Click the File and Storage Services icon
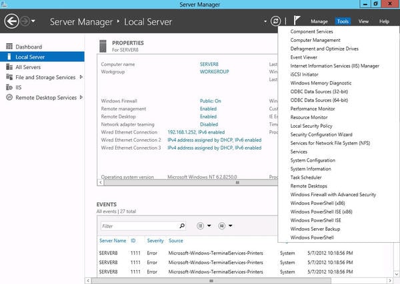Viewport: 400px width, 284px height. [9, 77]
